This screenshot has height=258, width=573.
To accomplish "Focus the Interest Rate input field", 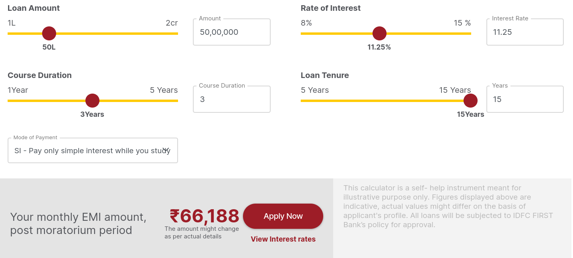I will coord(525,32).
